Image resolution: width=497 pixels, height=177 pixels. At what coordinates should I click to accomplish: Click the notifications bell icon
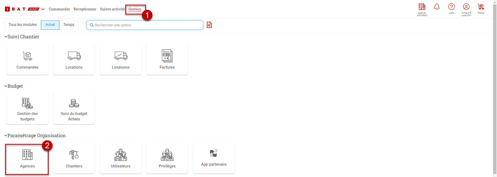[437, 7]
